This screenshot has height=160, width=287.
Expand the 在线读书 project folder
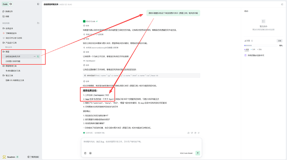point(7,28)
